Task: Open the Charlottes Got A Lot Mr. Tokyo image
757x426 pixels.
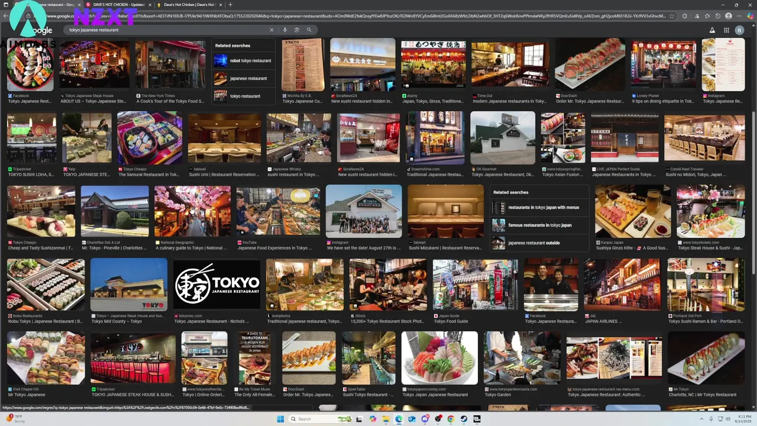Action: tap(115, 211)
